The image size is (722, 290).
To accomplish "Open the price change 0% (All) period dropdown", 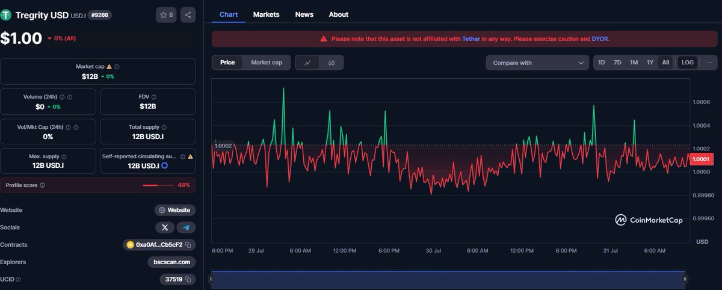I will 61,39.
